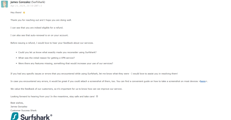The height and width of the screenshot is (120, 231).
Task: Click the Surfshark shark-fin logo icon
Action: click(x=15, y=116)
